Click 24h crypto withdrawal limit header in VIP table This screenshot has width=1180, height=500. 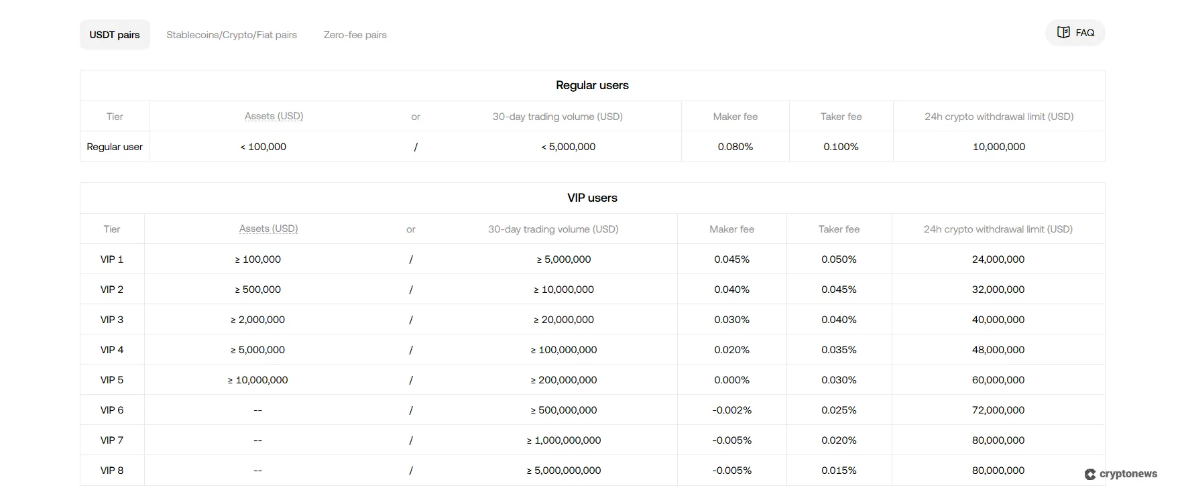pos(998,229)
